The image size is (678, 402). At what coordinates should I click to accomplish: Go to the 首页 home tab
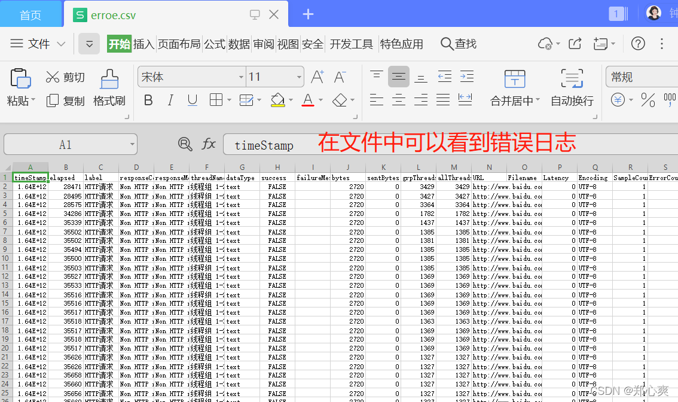click(30, 15)
